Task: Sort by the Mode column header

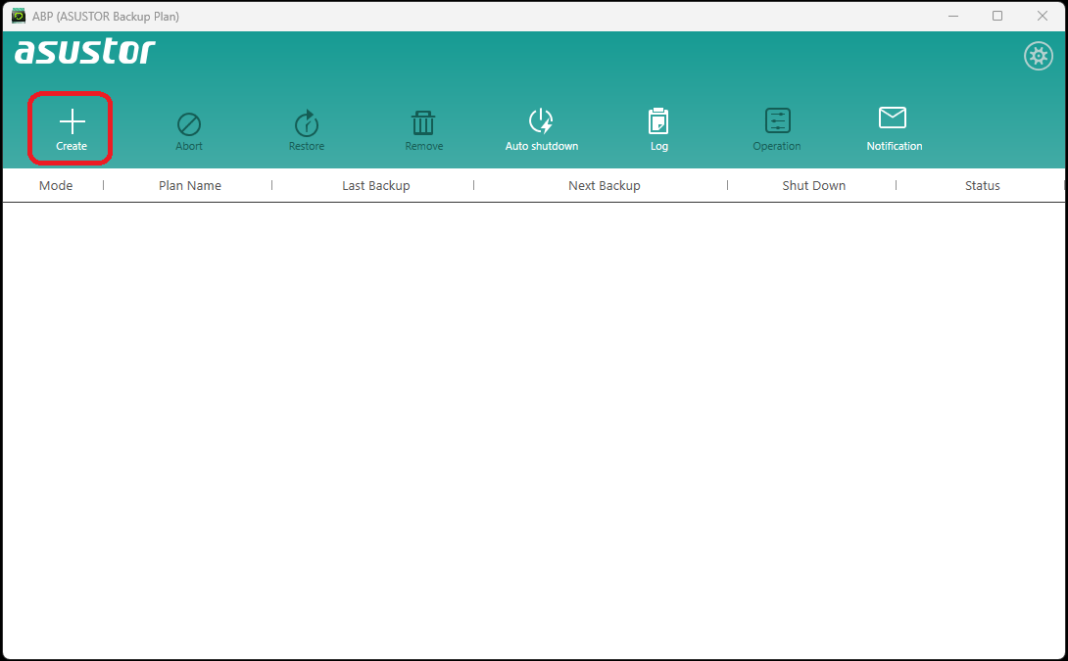Action: 56,185
